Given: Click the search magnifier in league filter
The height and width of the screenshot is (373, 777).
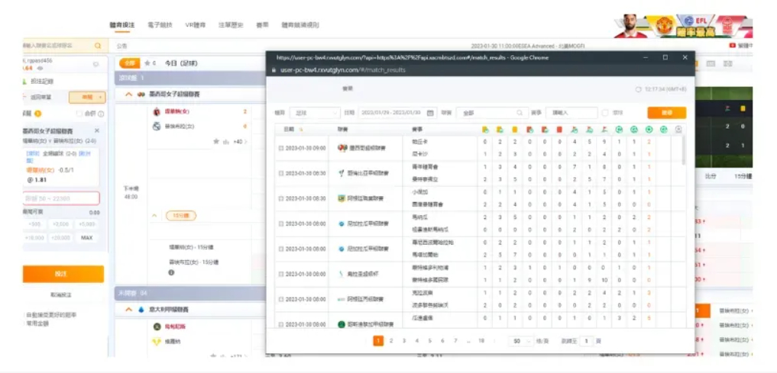Looking at the screenshot, I should coord(520,113).
